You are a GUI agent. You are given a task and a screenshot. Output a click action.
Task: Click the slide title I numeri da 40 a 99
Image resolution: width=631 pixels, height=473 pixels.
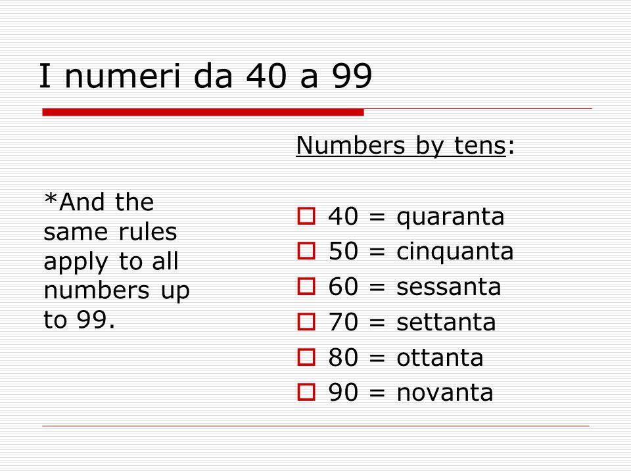(206, 76)
